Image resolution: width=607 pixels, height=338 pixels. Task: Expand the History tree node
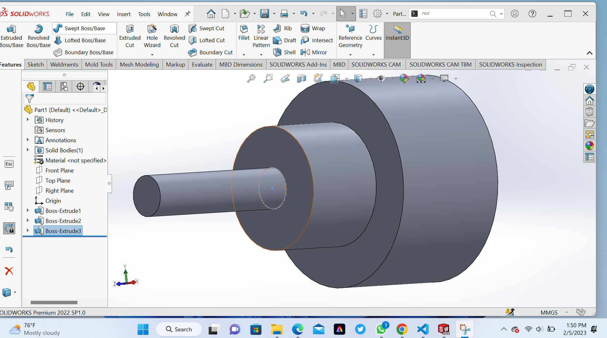(x=28, y=120)
